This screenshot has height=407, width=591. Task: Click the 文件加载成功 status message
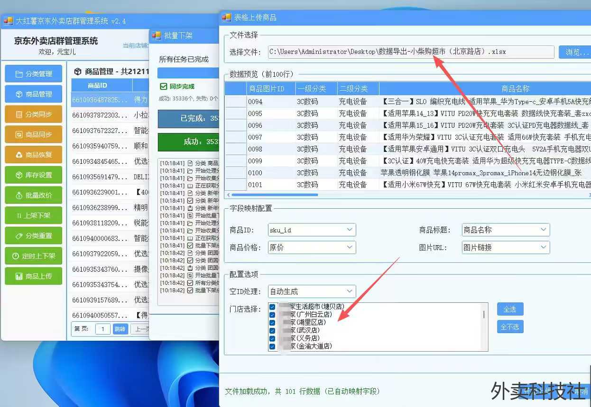tap(302, 391)
